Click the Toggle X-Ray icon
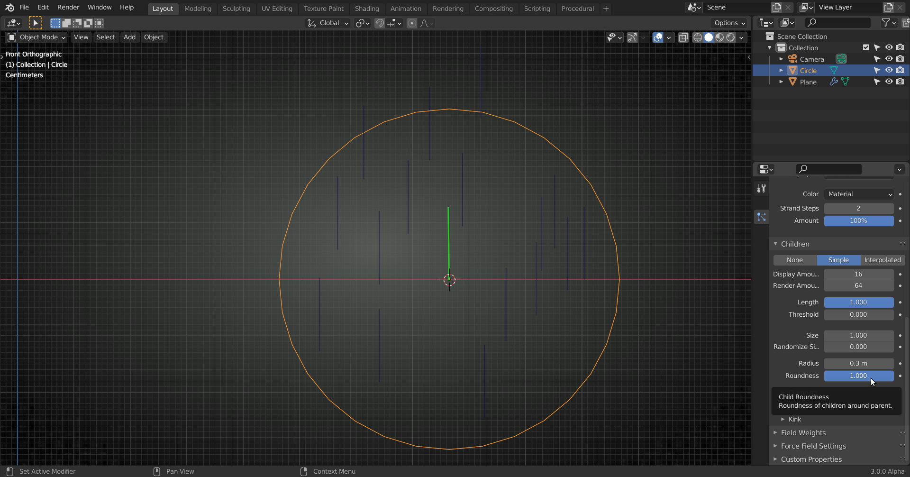The image size is (910, 477). click(683, 37)
